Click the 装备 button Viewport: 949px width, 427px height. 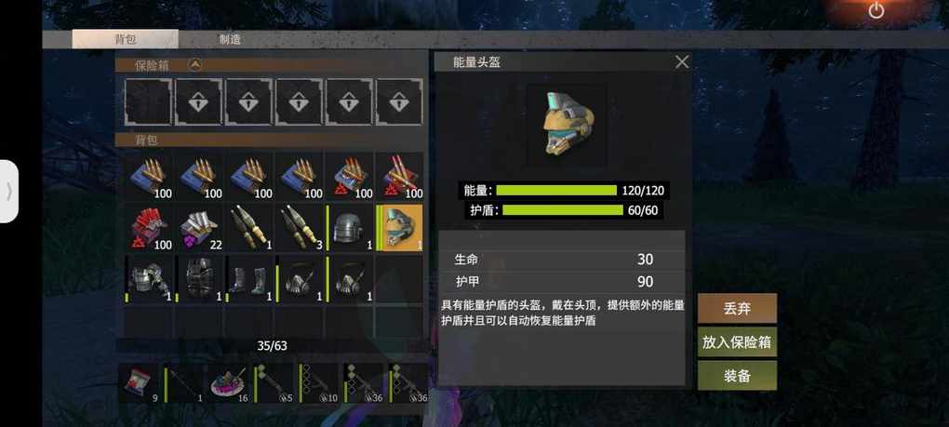[737, 376]
